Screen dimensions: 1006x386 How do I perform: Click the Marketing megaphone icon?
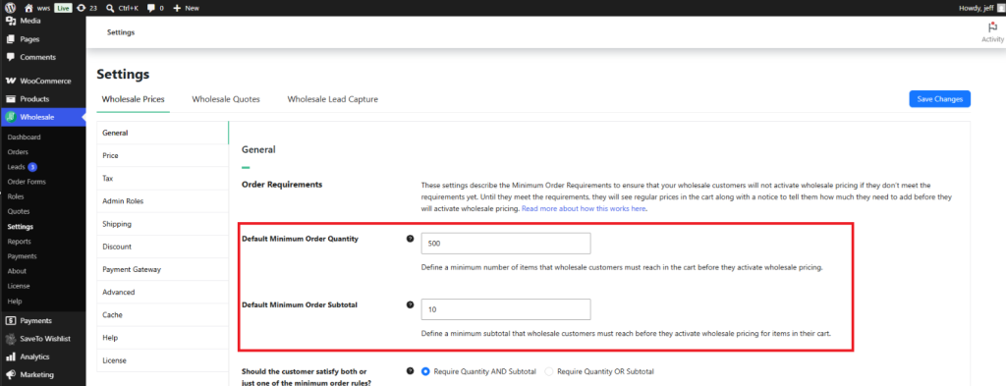10,374
